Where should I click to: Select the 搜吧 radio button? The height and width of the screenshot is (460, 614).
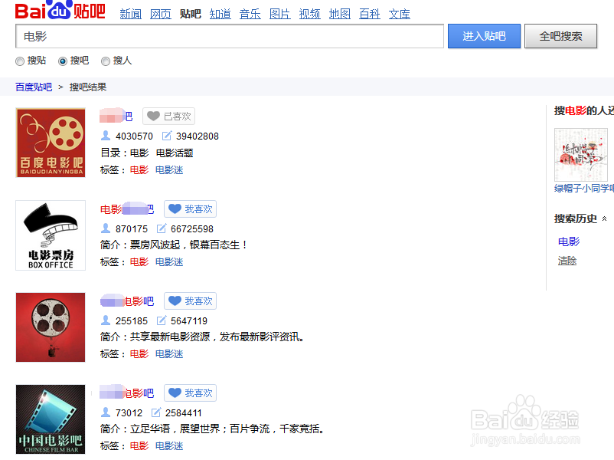[63, 61]
